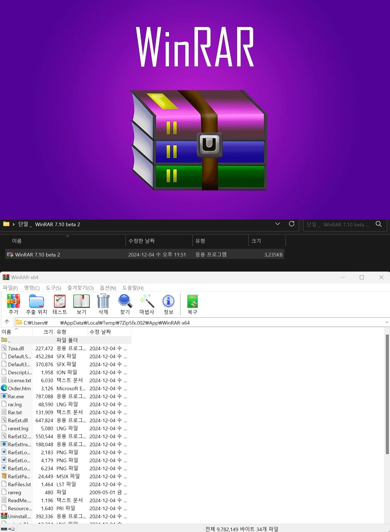Viewport: 390px width, 532px height.
Task: Select Rar.txt file row
Action: [x=65, y=412]
